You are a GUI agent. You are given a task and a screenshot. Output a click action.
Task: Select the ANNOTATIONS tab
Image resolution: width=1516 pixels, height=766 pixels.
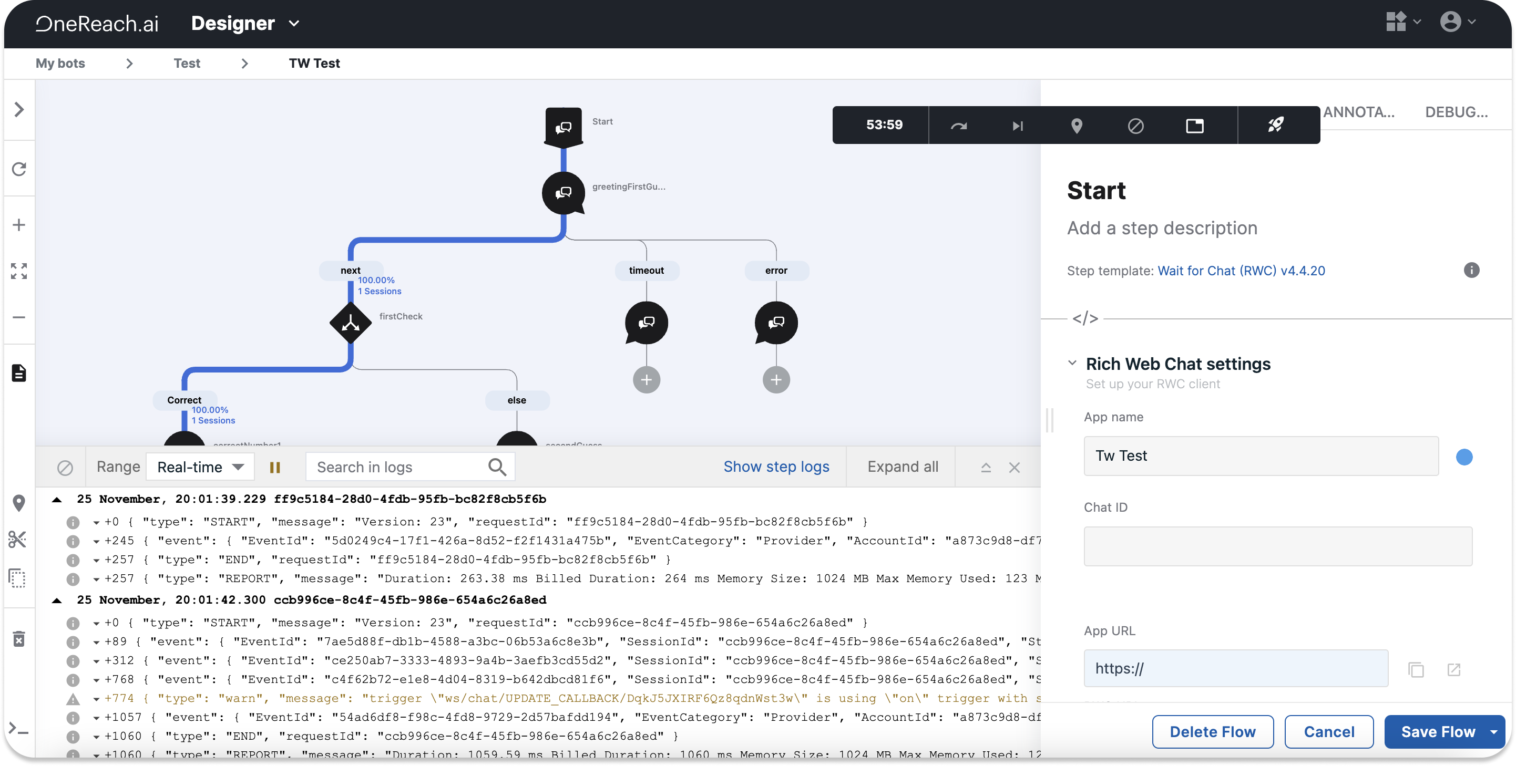coord(1359,109)
